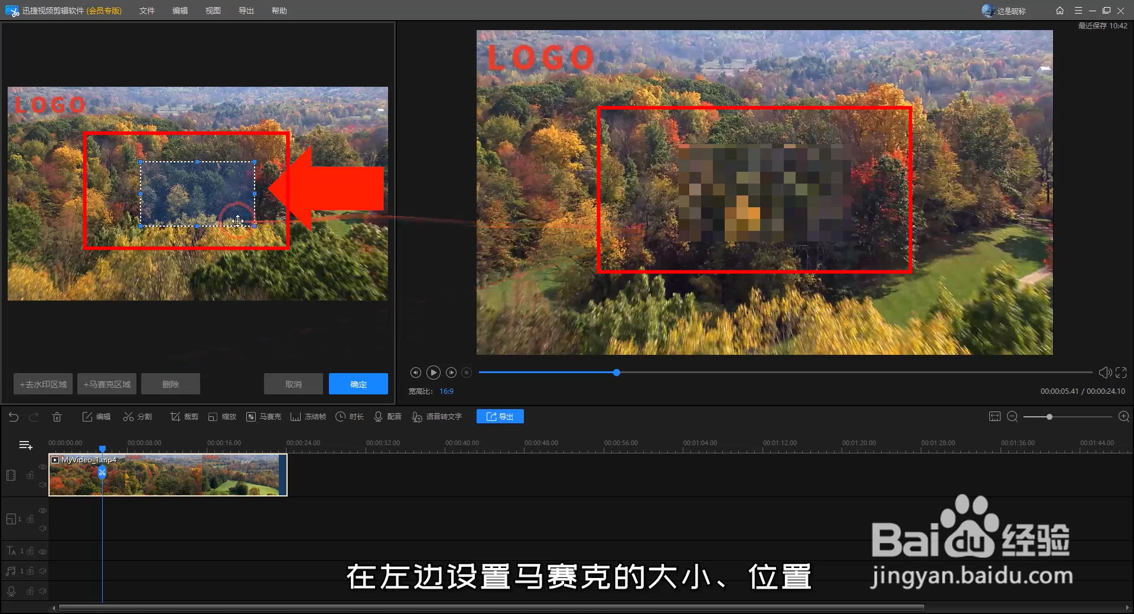Open the 时长 duration tool

click(350, 417)
